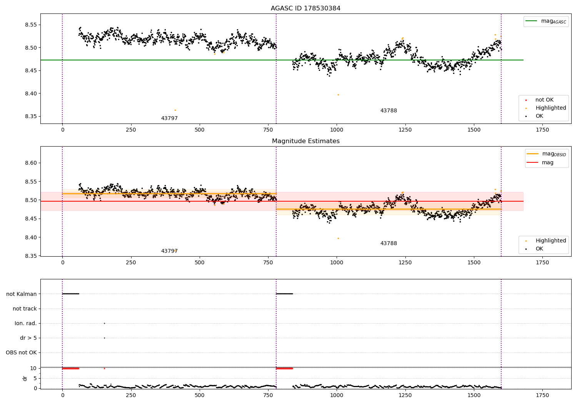The image size is (577, 404).
Task: Click the 'not OK' legend entry in top plot
Action: 540,100
